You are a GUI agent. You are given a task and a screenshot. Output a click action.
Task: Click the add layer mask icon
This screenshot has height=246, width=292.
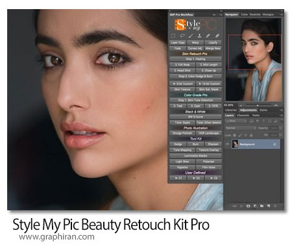tap(248, 206)
